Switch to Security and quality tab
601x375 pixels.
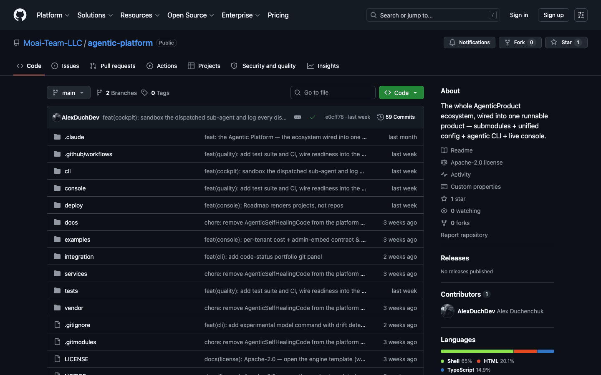(263, 66)
